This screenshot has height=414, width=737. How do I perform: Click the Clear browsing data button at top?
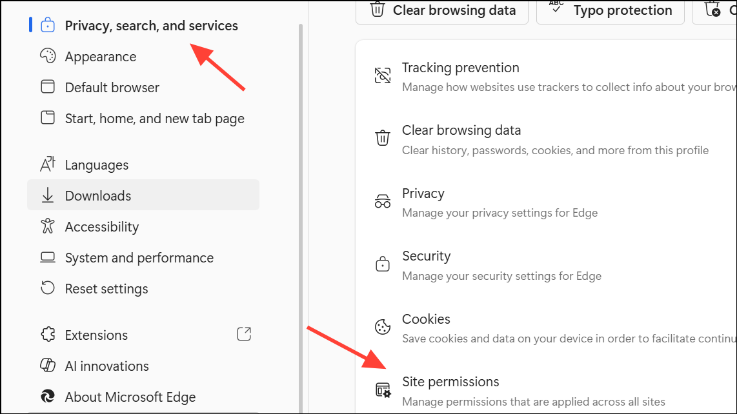click(442, 10)
